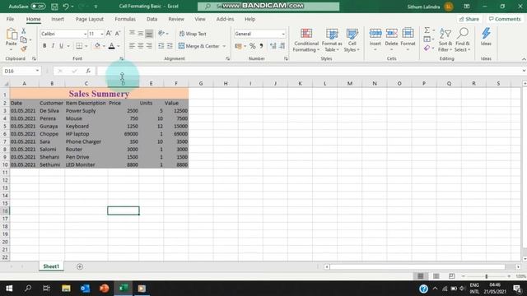Switch to the Insert tab
This screenshot has width=527, height=296.
click(x=58, y=19)
